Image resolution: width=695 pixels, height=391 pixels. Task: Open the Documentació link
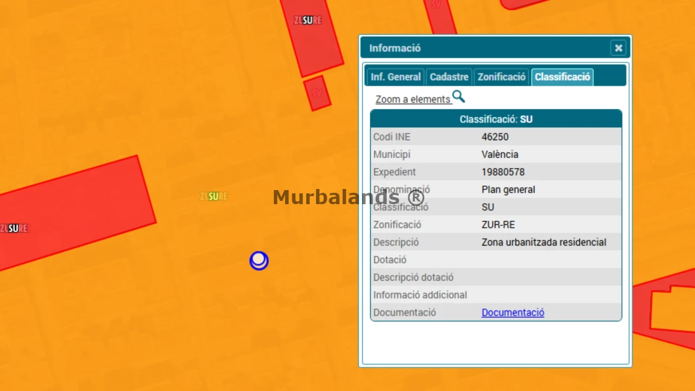click(x=513, y=313)
